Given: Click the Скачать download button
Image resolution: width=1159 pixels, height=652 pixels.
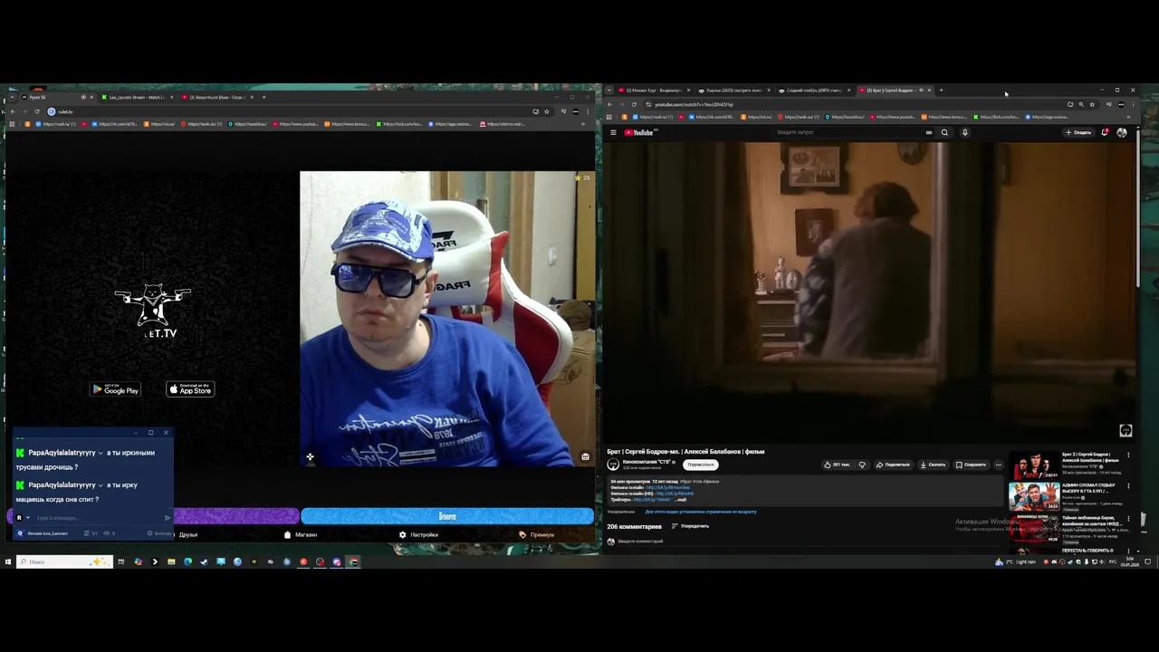Looking at the screenshot, I should (933, 465).
